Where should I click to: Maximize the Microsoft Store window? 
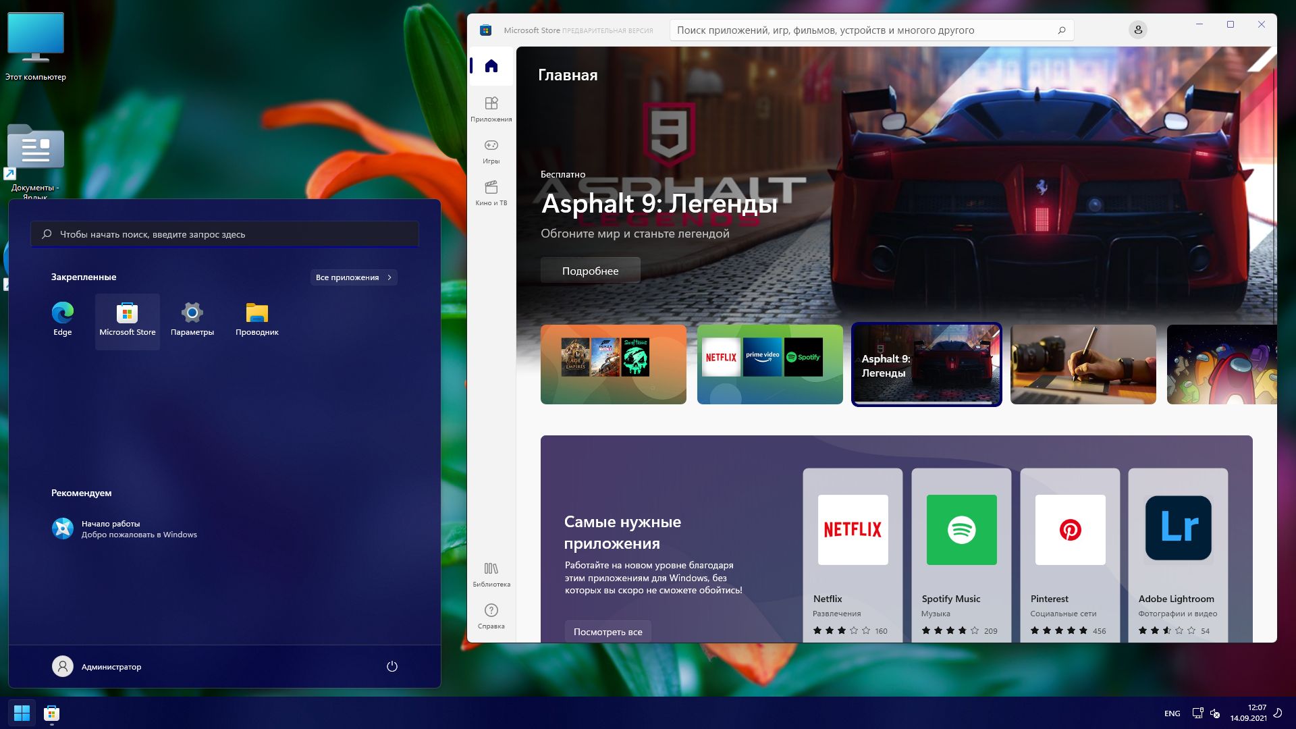(1231, 24)
